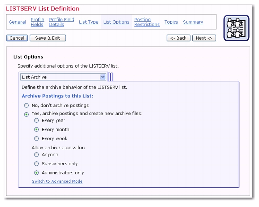Allow archive access for Administrators only
This screenshot has height=207, width=259.
point(37,173)
